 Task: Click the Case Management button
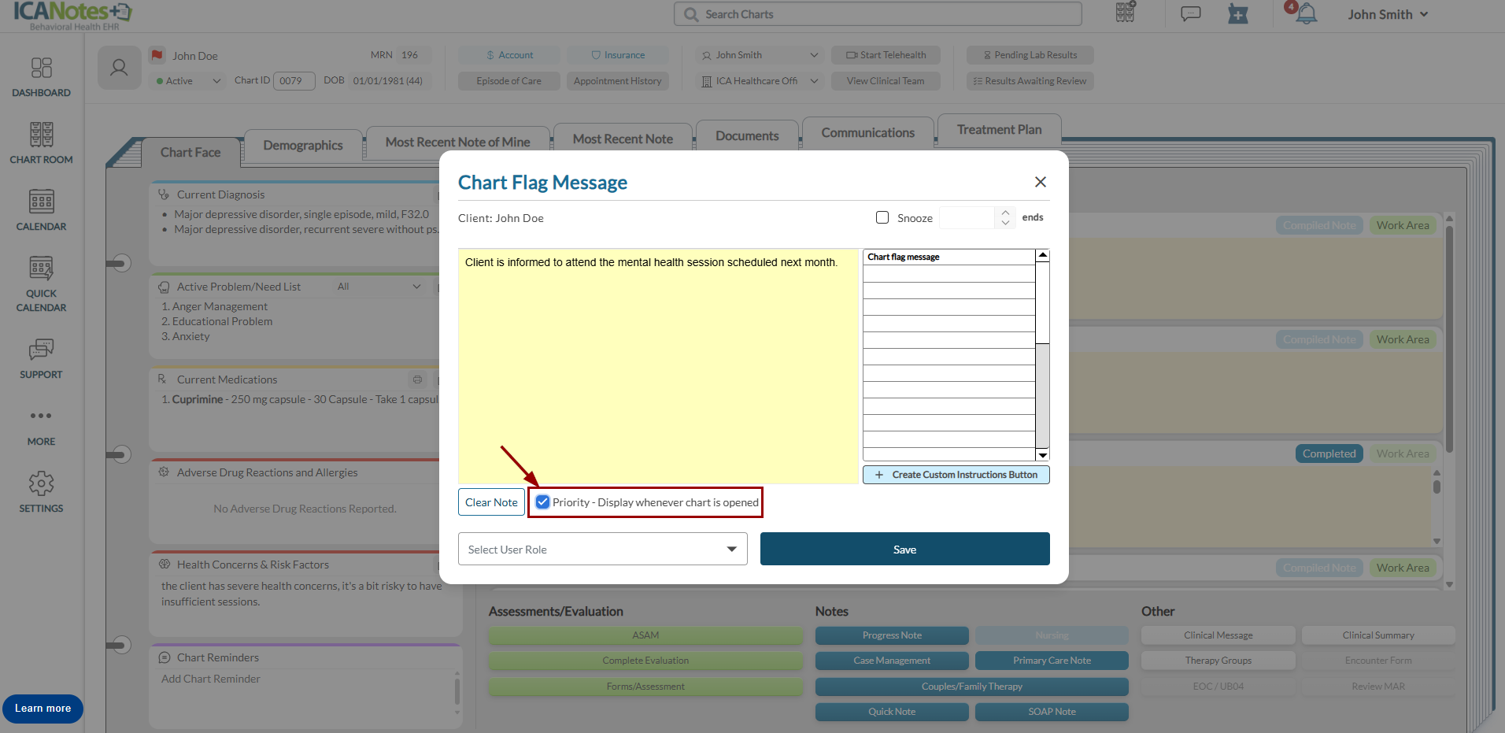892,661
